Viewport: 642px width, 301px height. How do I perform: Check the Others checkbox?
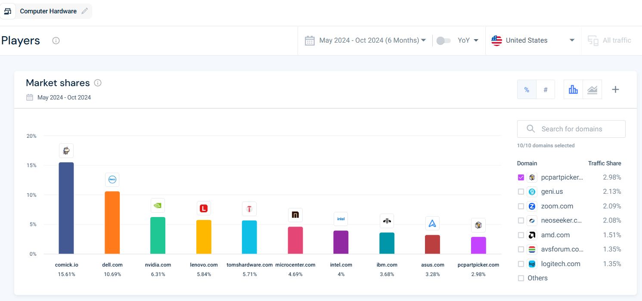pyautogui.click(x=521, y=278)
